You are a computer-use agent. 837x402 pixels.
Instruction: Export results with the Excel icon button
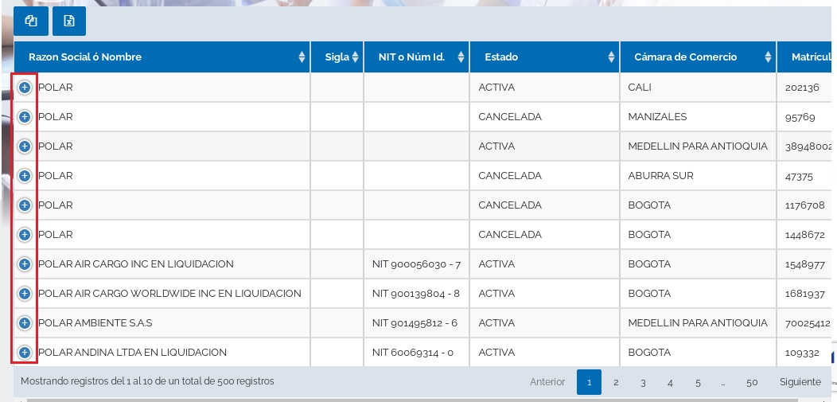pos(69,21)
